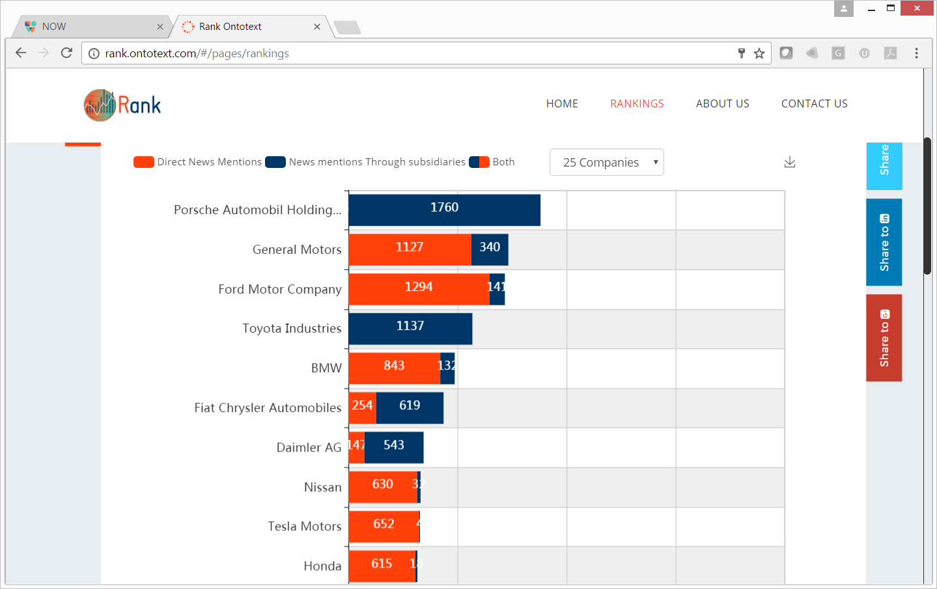
Task: Click General Motors blue segment 340
Action: 490,250
